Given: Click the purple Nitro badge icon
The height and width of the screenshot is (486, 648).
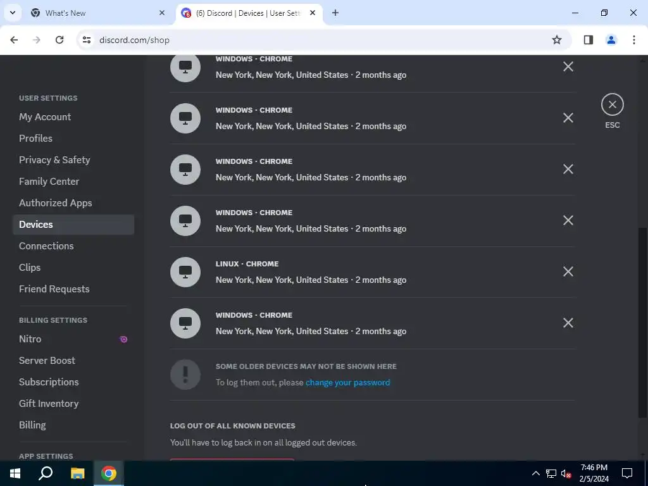Looking at the screenshot, I should [x=123, y=339].
